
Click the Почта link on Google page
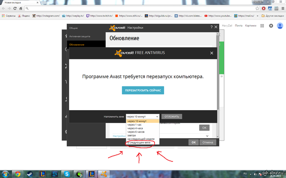(239, 26)
